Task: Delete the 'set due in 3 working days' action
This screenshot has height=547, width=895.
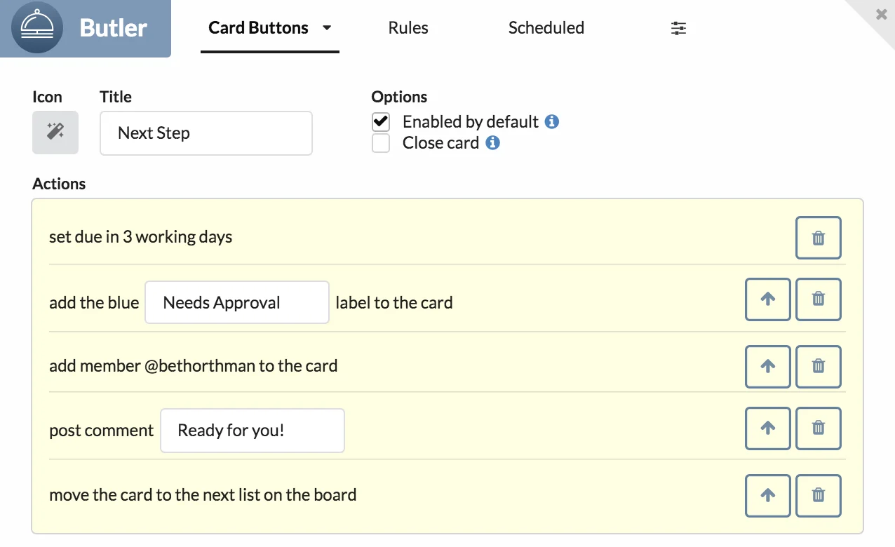Action: click(x=818, y=238)
